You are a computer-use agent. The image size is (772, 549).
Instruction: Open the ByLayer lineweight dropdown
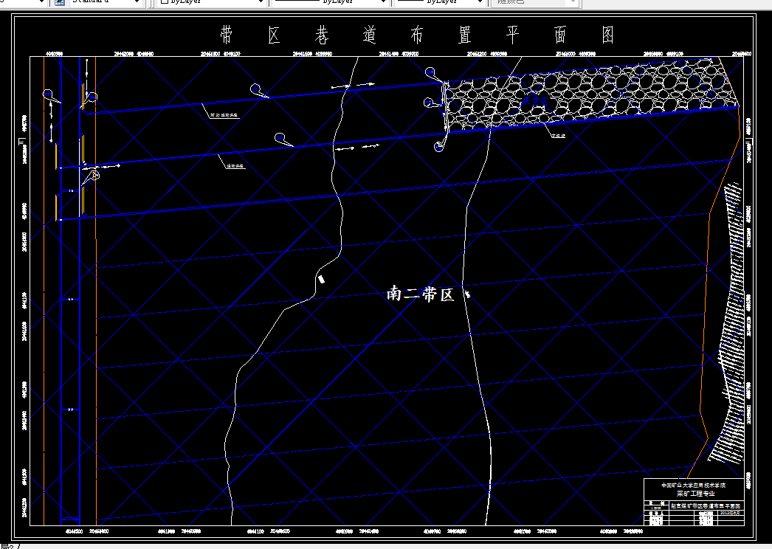click(440, 2)
